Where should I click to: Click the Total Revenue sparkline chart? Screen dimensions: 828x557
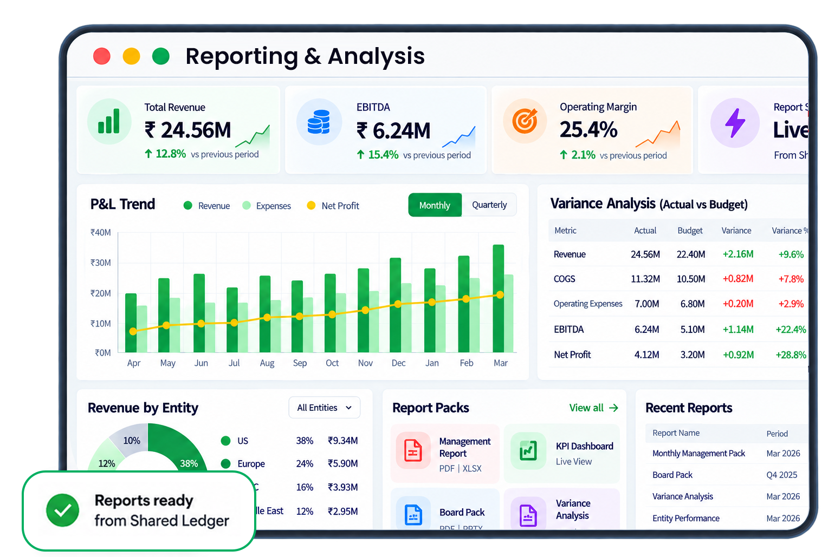point(253,136)
